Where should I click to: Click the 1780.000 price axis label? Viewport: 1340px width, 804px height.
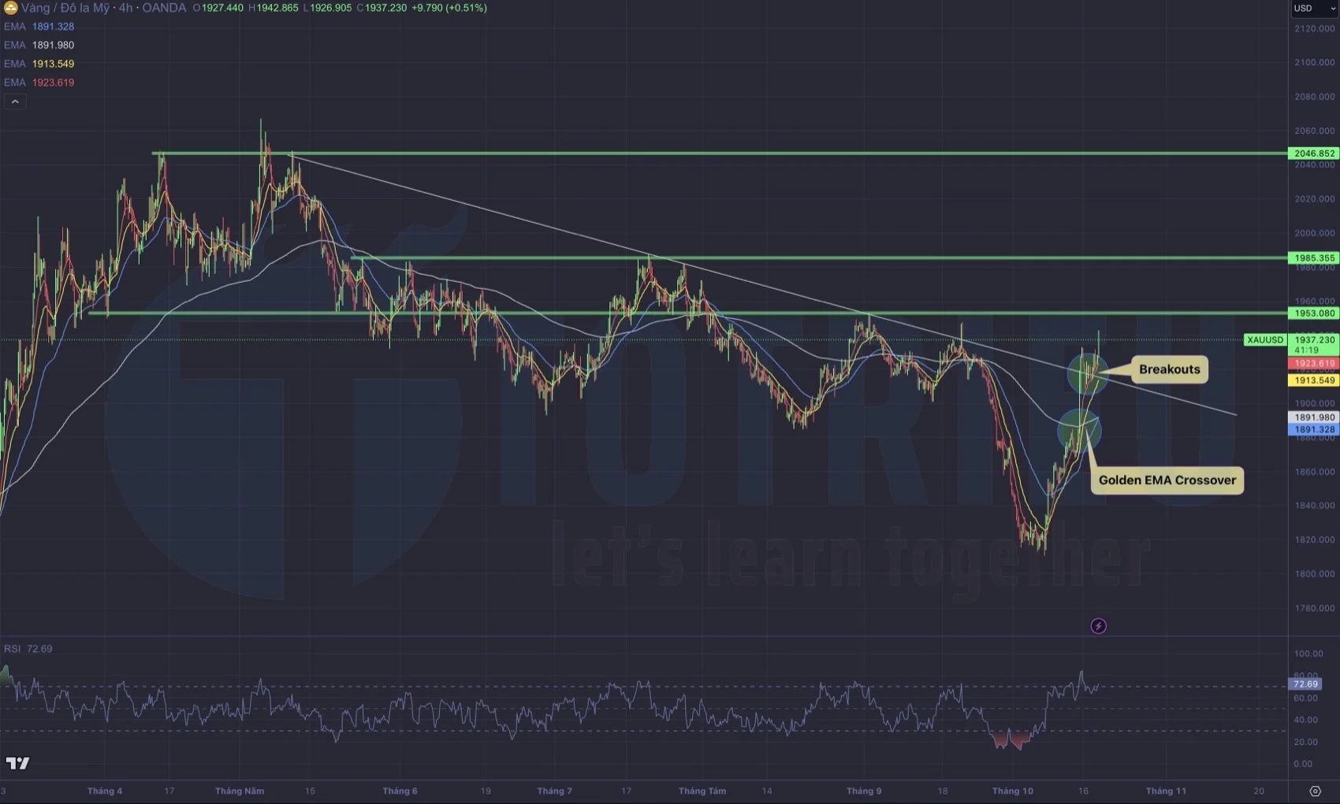pos(1314,608)
